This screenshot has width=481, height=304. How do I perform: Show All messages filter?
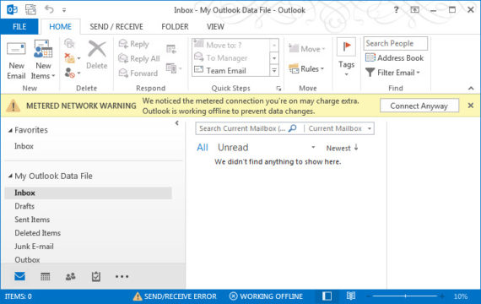click(x=203, y=148)
